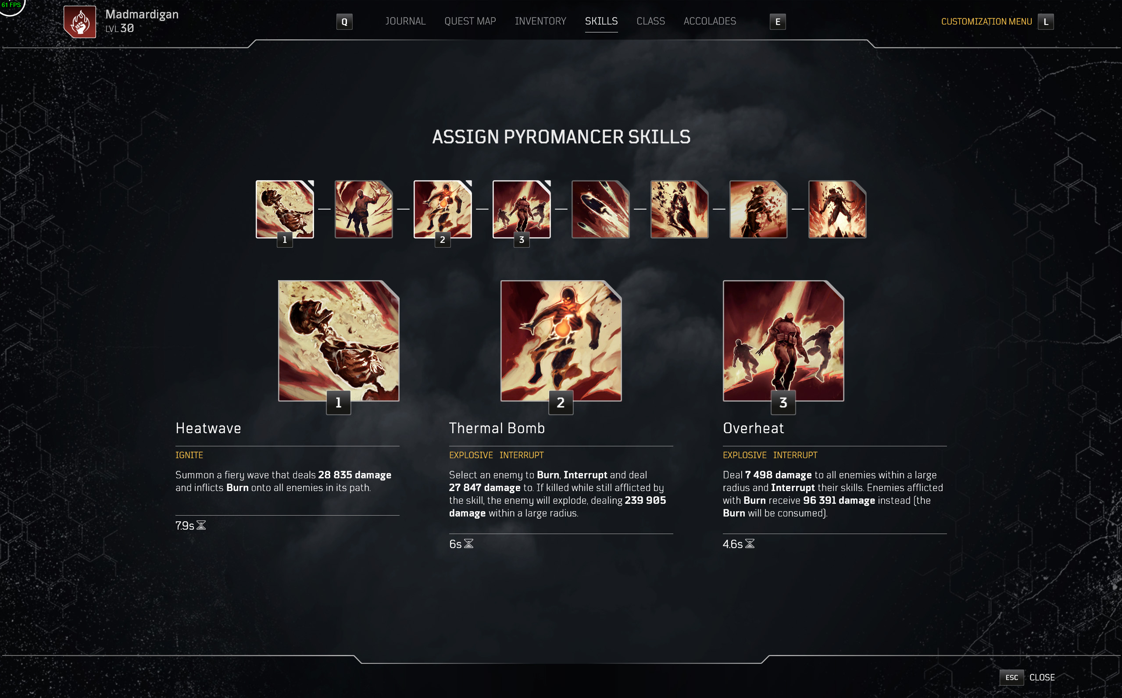The height and width of the screenshot is (698, 1122).
Task: Select the fifth skill icon with the projectile
Action: tap(601, 209)
